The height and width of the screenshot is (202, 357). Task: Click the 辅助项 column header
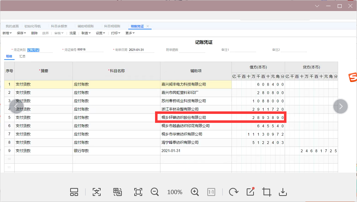[196, 71]
